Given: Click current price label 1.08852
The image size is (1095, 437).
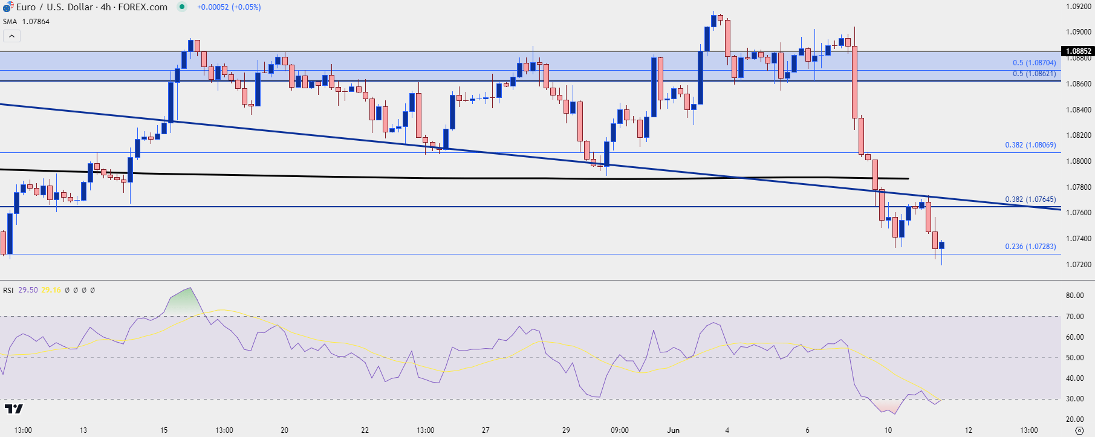Looking at the screenshot, I should 1078,51.
